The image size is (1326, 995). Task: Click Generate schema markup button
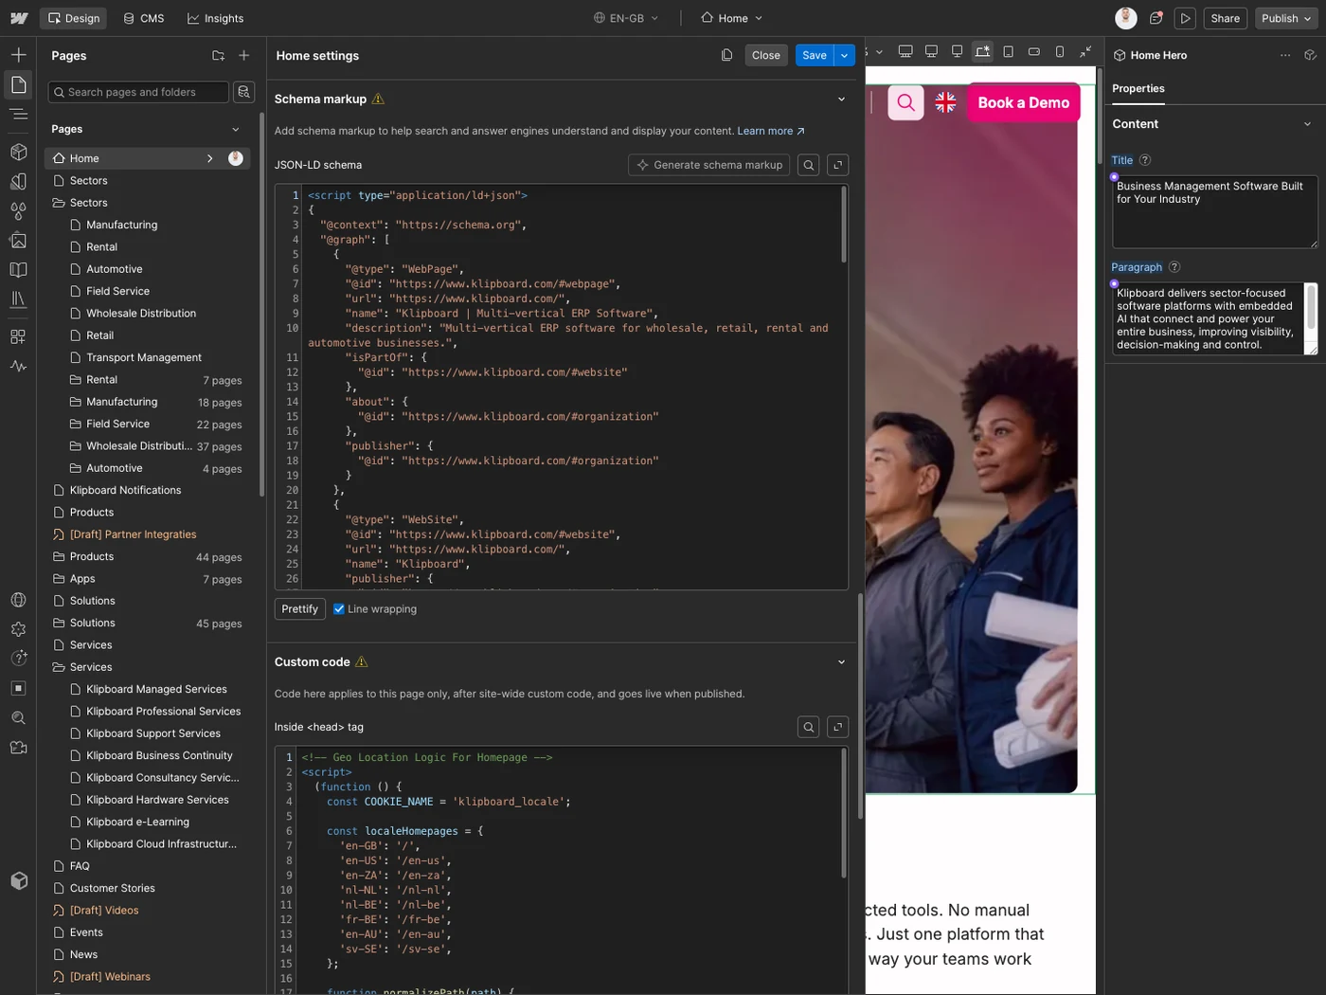point(709,165)
